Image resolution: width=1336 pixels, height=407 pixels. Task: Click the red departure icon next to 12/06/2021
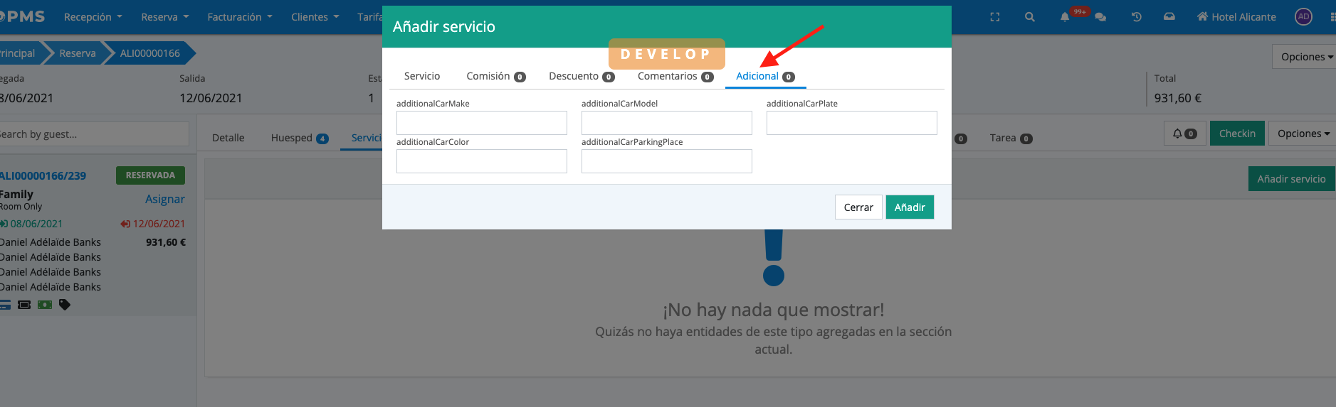[x=125, y=224]
